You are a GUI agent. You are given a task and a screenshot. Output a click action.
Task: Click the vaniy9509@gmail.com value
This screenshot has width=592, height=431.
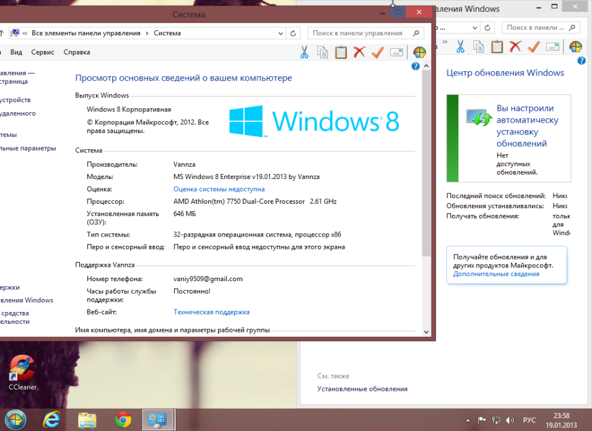pyautogui.click(x=208, y=279)
